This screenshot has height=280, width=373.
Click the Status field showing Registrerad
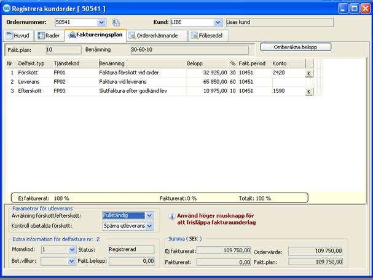click(132, 249)
